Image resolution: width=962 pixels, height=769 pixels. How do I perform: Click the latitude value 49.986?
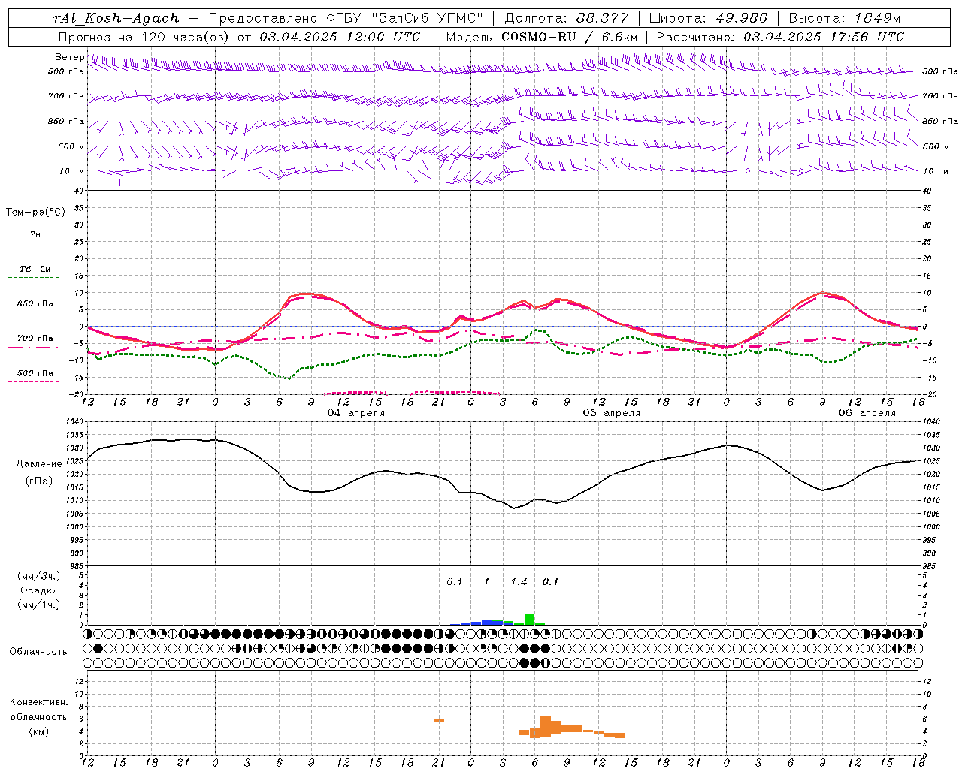coord(740,18)
